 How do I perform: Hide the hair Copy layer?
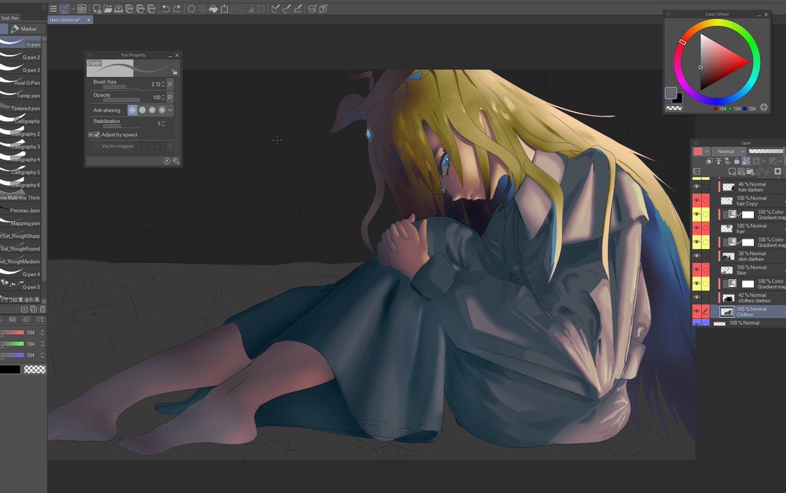point(696,201)
